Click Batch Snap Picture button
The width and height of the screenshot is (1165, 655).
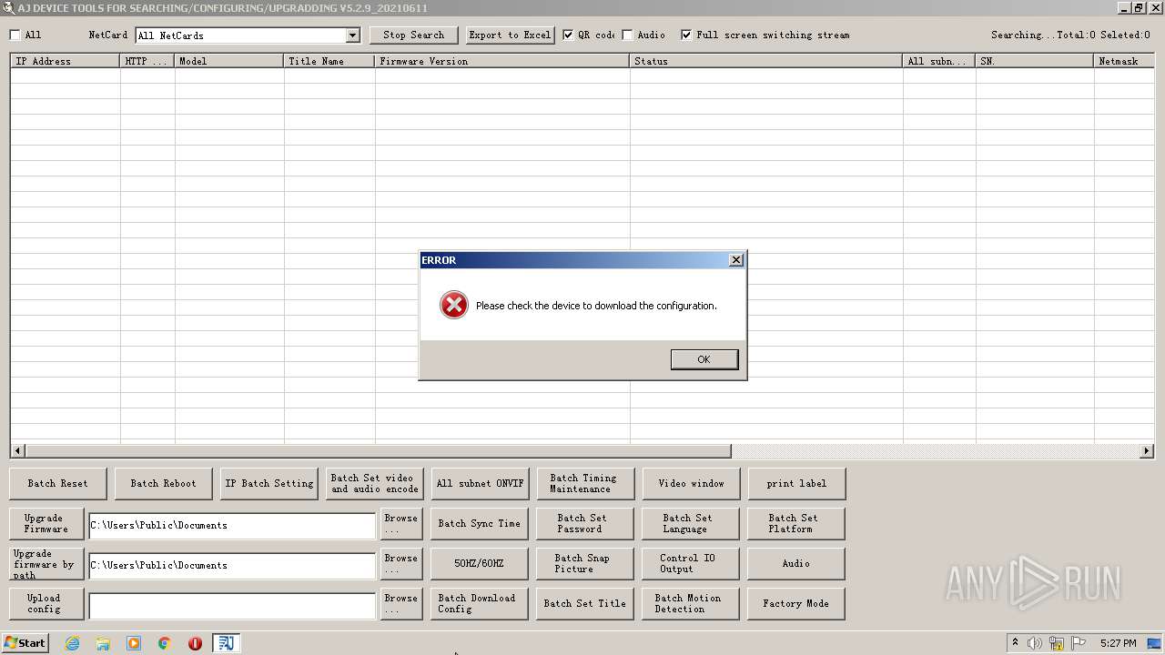[x=586, y=563]
